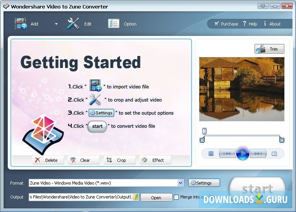
Task: Click the Open output folder button
Action: [x=156, y=197]
